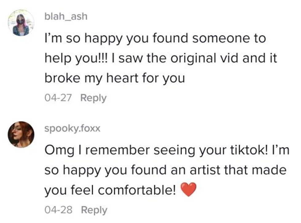Open blah_ash's profile picture
The height and width of the screenshot is (223, 301).
point(21,22)
